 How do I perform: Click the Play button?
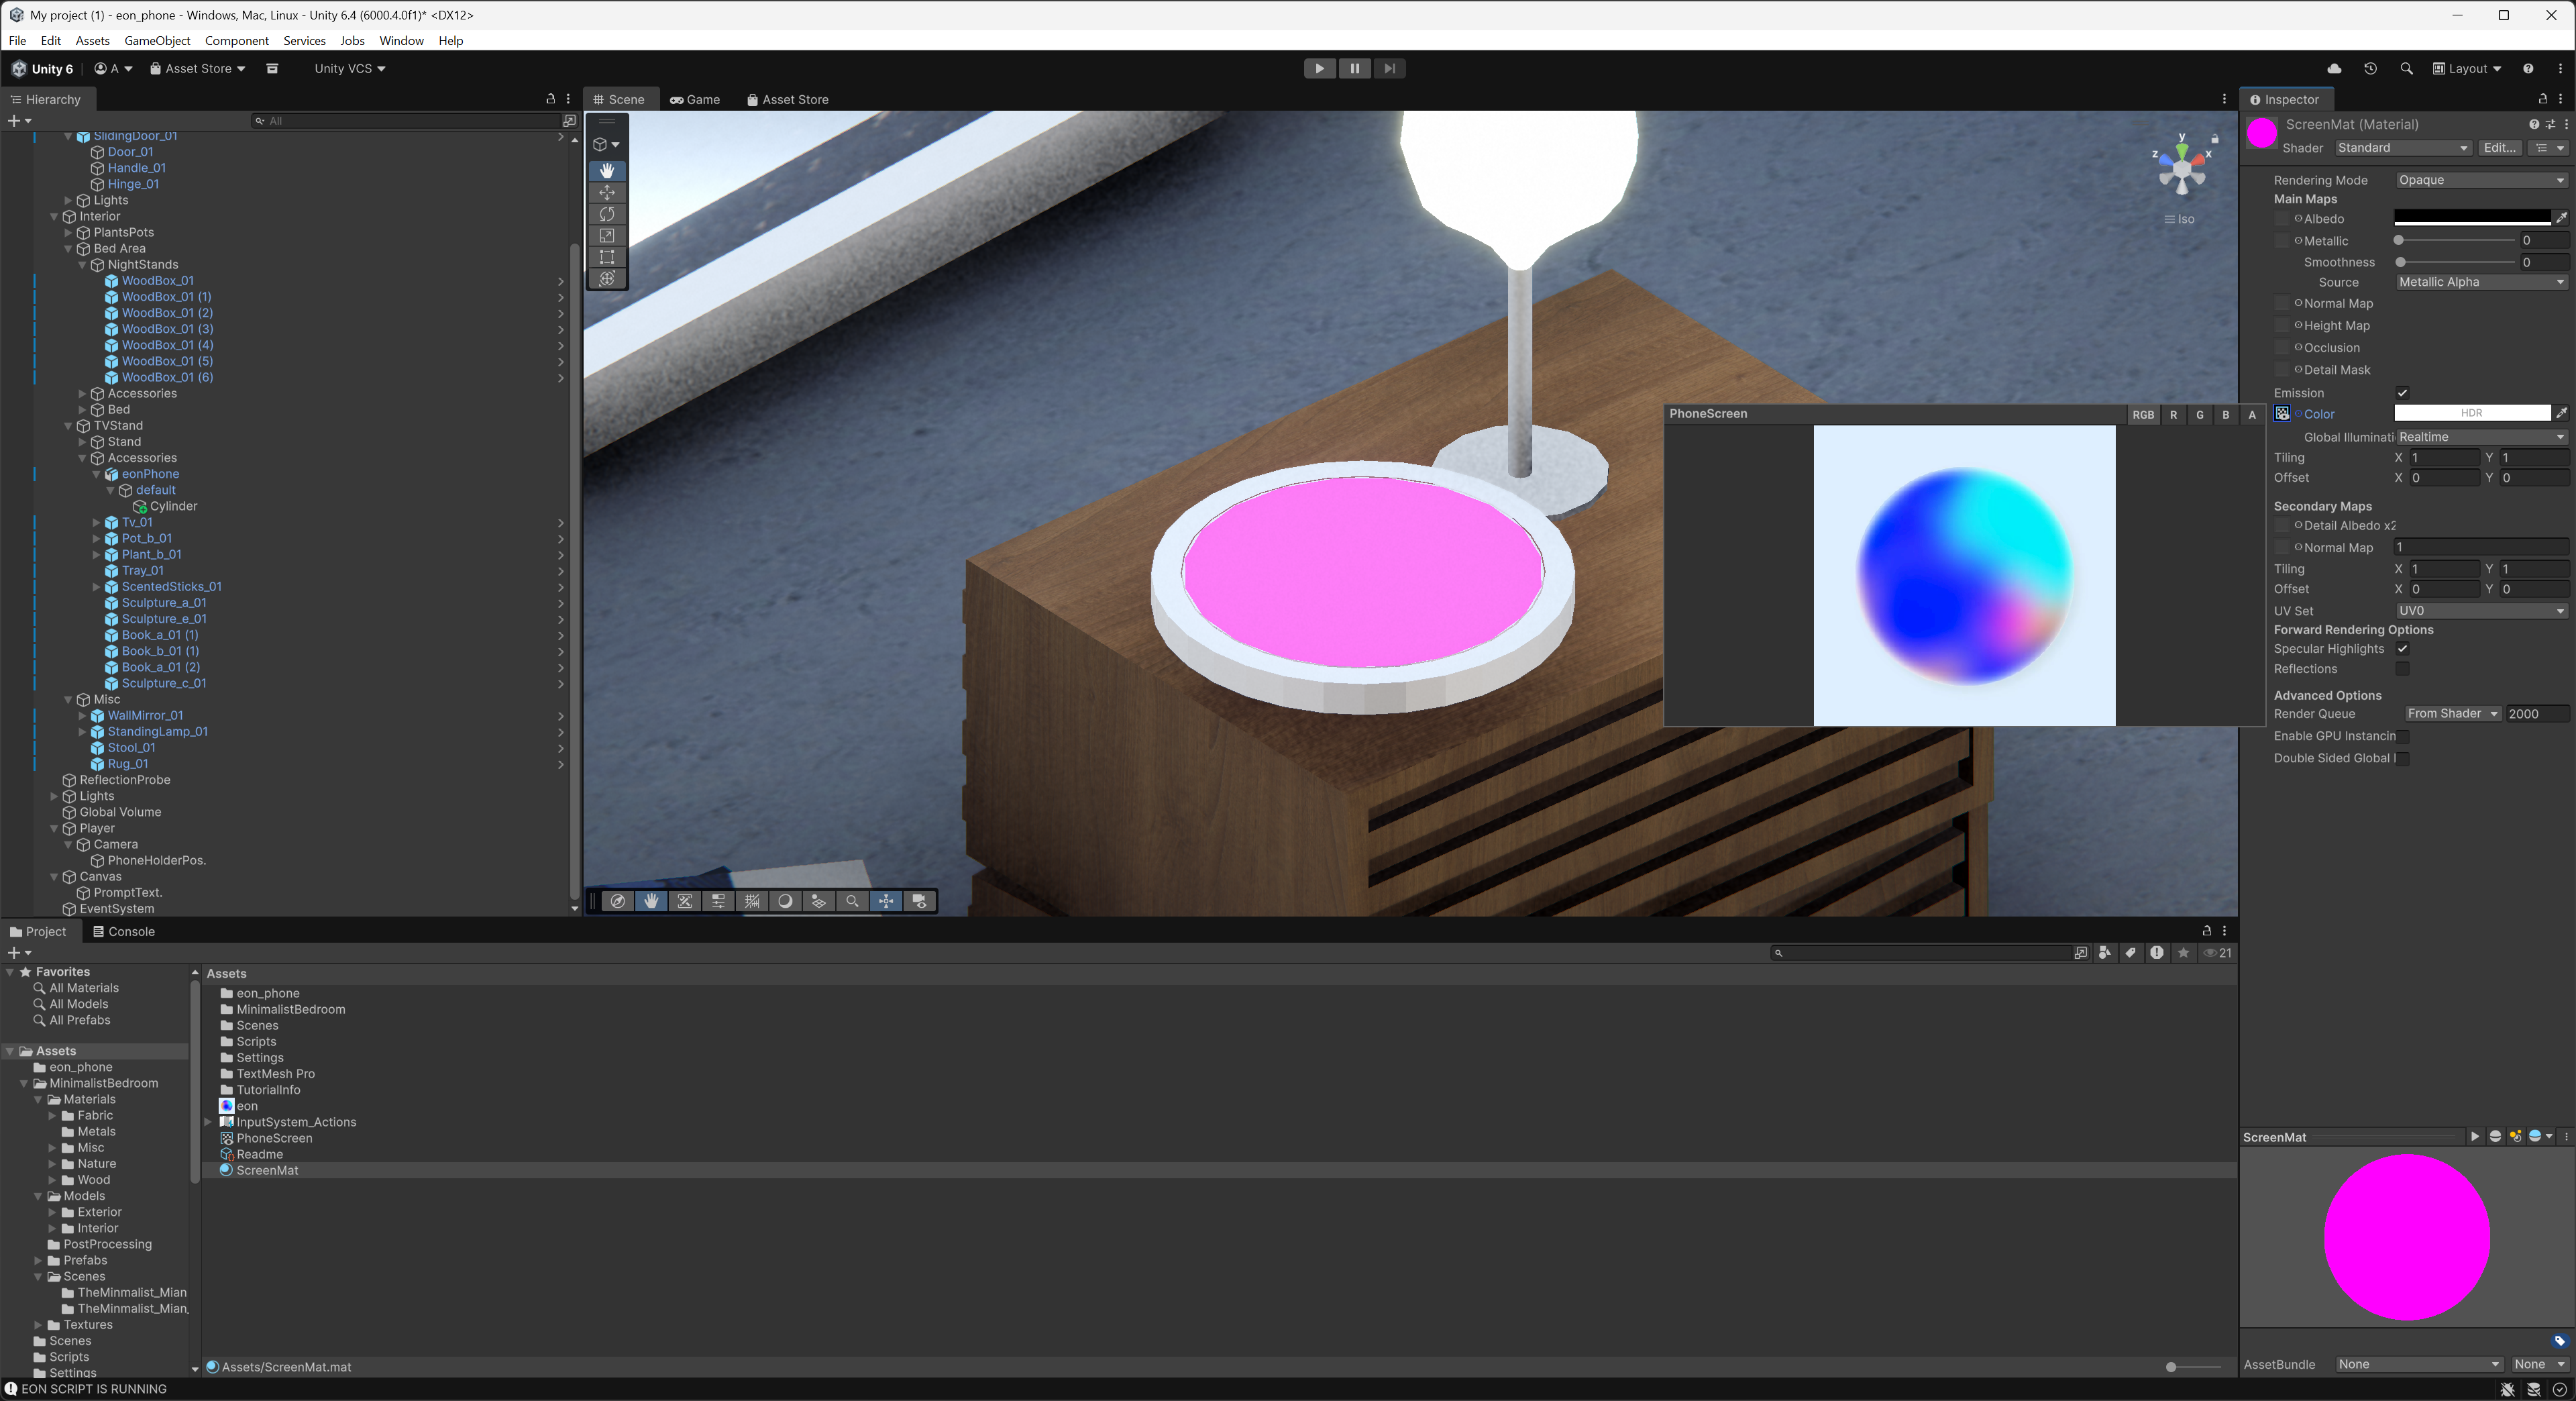coord(1319,68)
